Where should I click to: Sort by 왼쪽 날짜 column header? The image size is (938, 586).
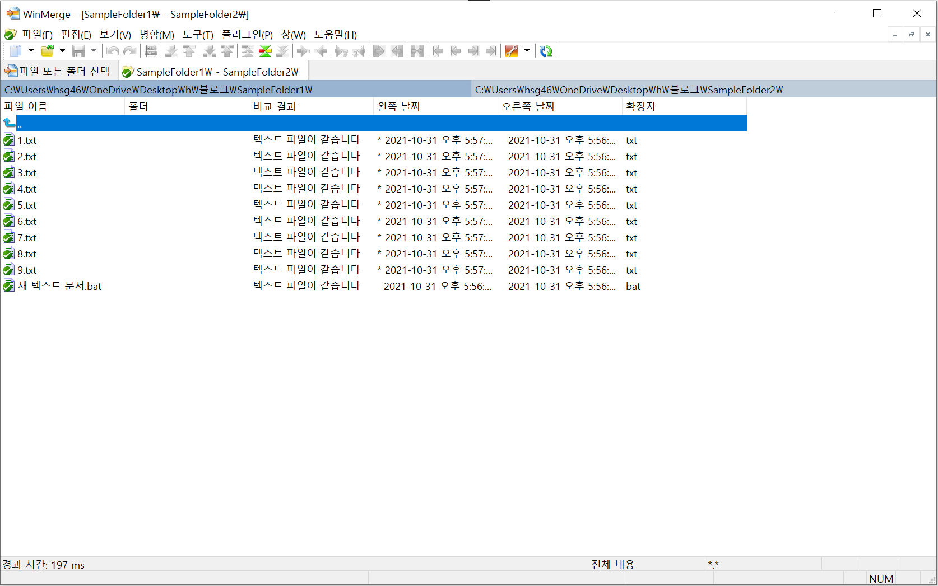[435, 106]
